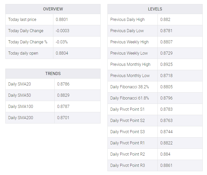This screenshot has width=207, height=175.
Task: Select the Daily SMA20 value 0.8786
Action: 63,84
